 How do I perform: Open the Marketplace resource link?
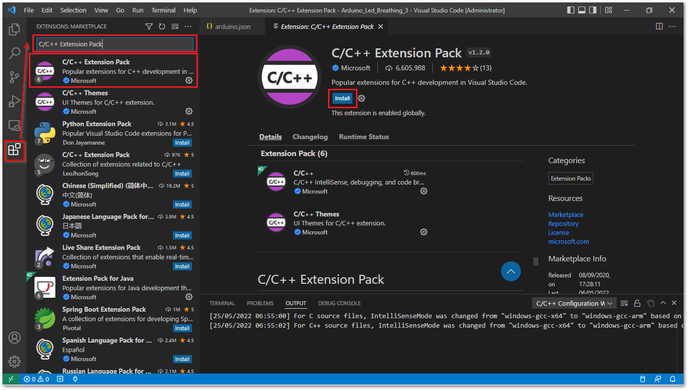coord(566,214)
